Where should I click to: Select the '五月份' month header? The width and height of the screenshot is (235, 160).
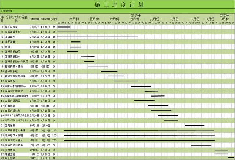pyautogui.click(x=94, y=19)
